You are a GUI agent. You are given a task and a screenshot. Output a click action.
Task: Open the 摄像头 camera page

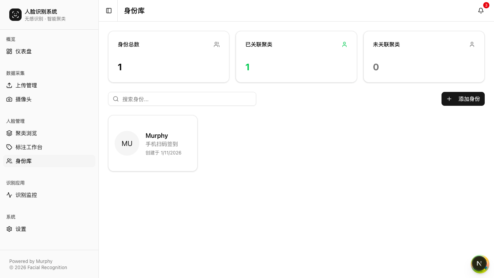(x=24, y=99)
